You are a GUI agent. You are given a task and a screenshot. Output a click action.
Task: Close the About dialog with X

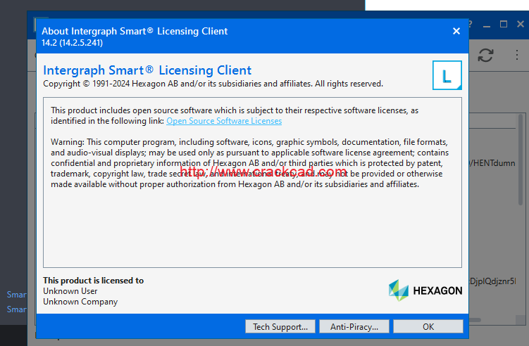point(456,31)
